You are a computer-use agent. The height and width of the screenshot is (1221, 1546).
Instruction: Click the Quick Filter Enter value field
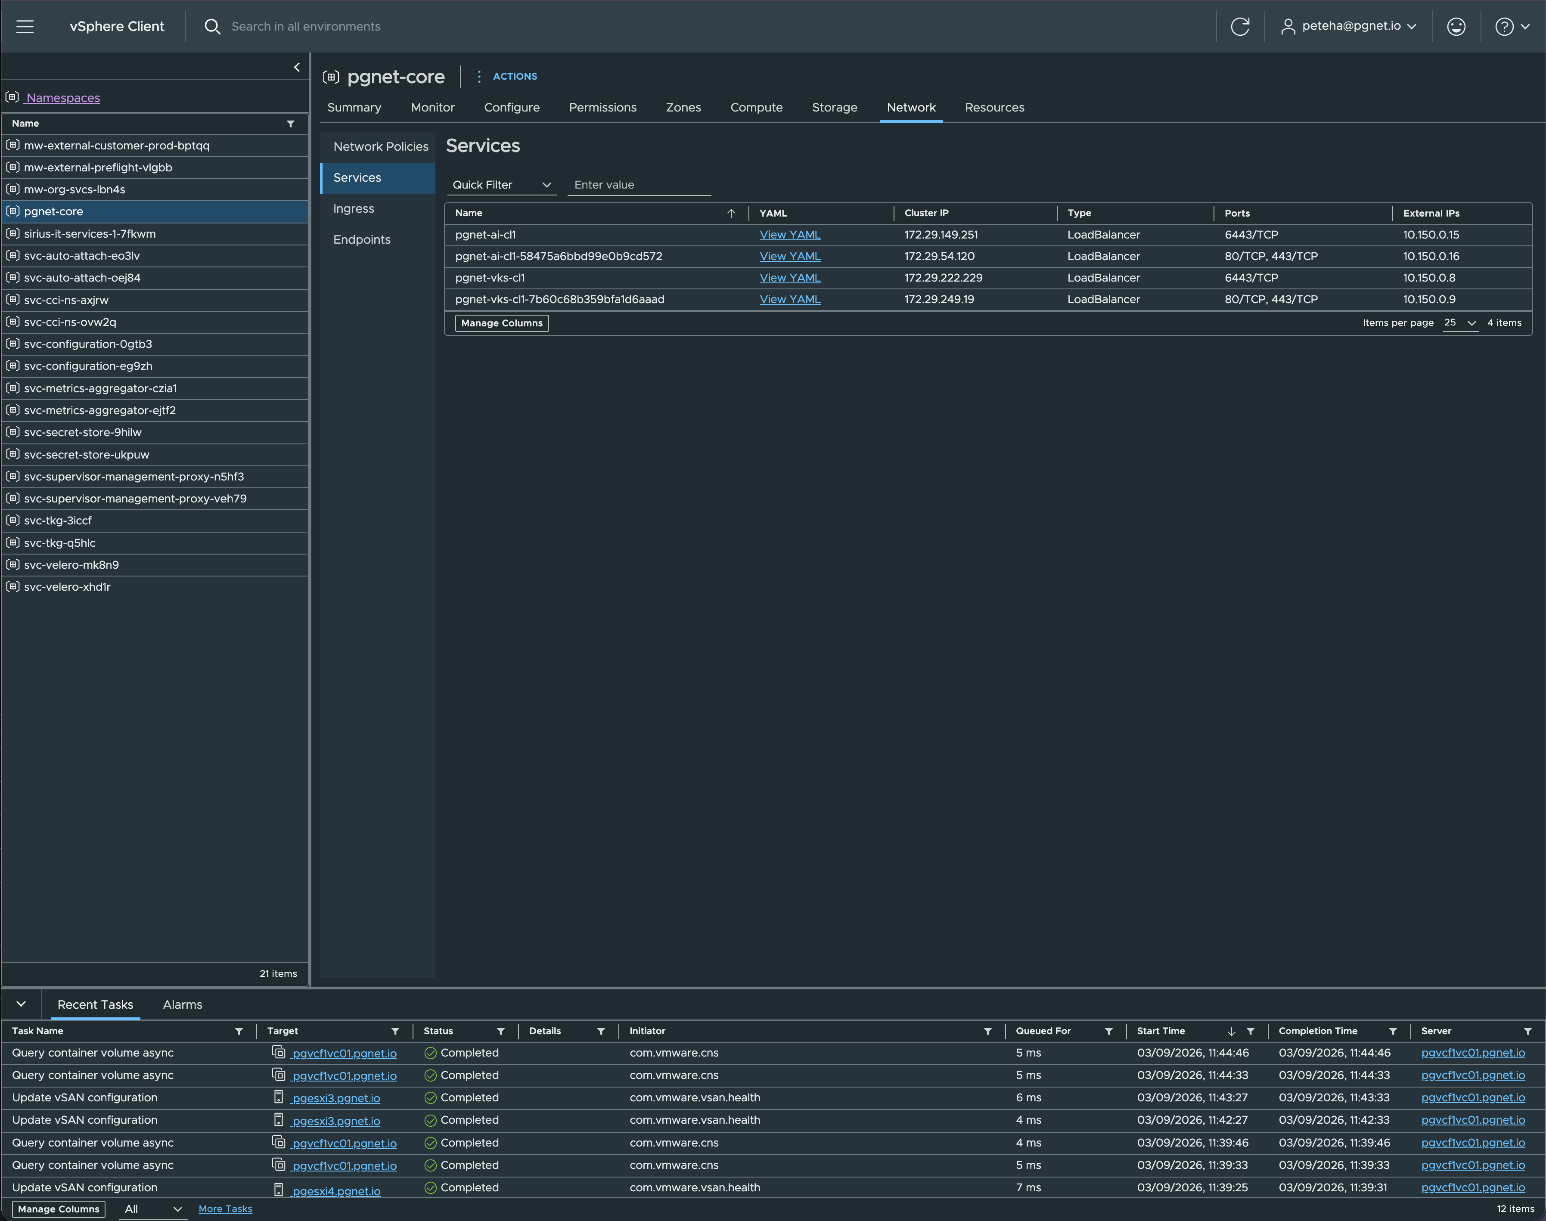[x=639, y=184]
